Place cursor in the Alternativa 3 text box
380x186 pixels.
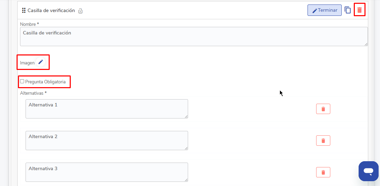click(x=107, y=172)
